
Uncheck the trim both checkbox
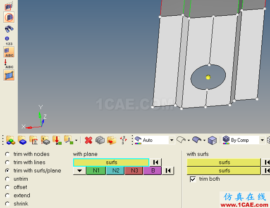click(x=193, y=179)
